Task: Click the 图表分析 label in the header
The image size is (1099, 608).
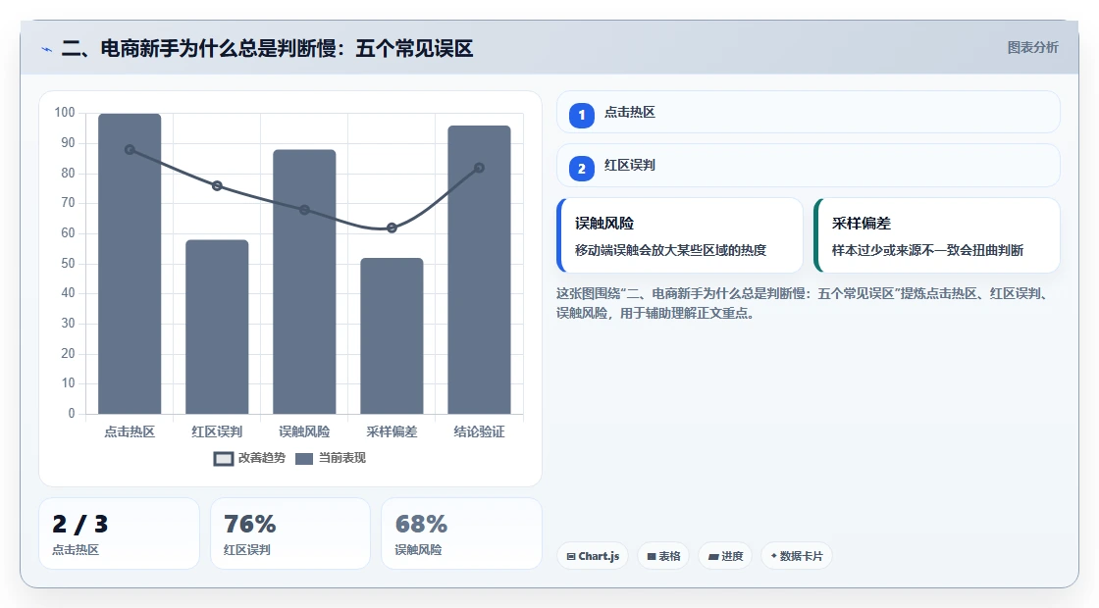Action: click(1032, 48)
